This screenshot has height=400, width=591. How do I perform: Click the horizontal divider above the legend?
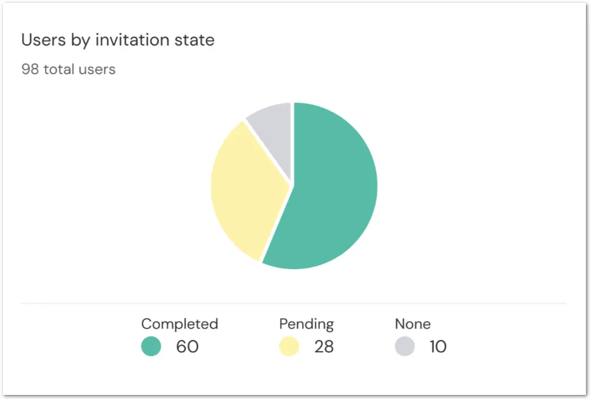click(x=294, y=303)
